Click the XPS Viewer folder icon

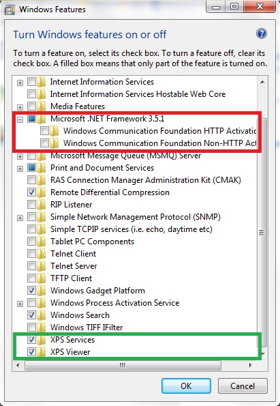(x=42, y=352)
